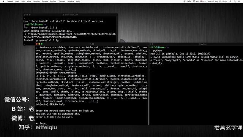Image resolution: width=243 pixels, height=137 pixels.
Task: Click the scrollbar of the irb terminal window
Action: [148, 109]
